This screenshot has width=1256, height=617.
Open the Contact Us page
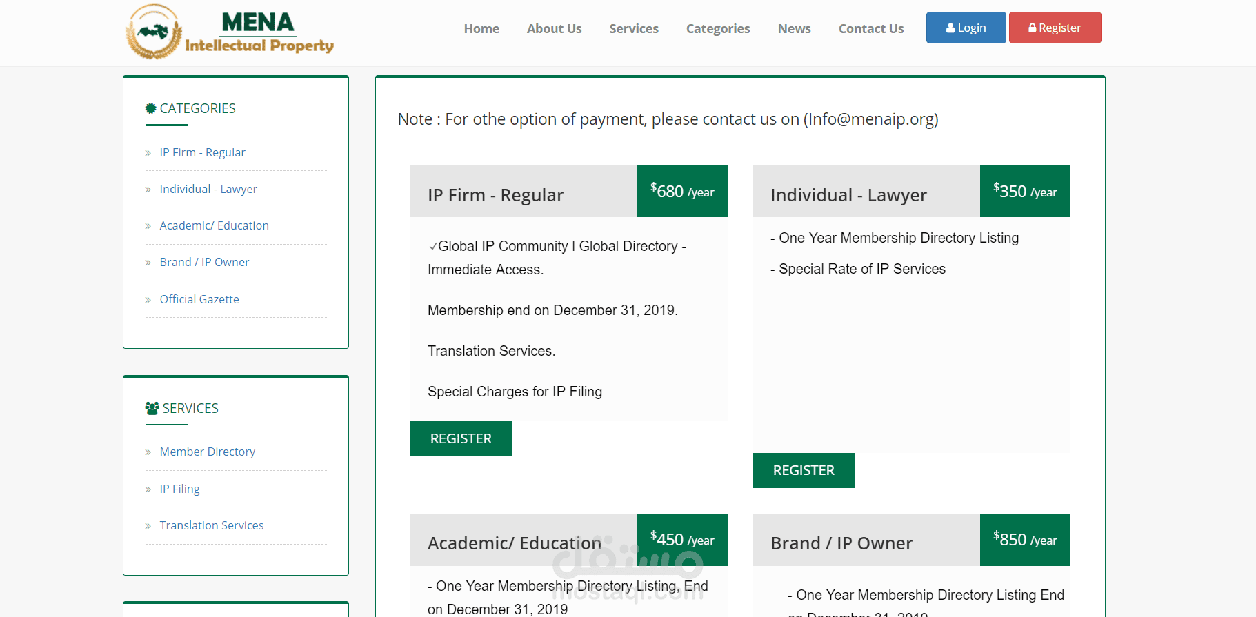click(x=871, y=28)
